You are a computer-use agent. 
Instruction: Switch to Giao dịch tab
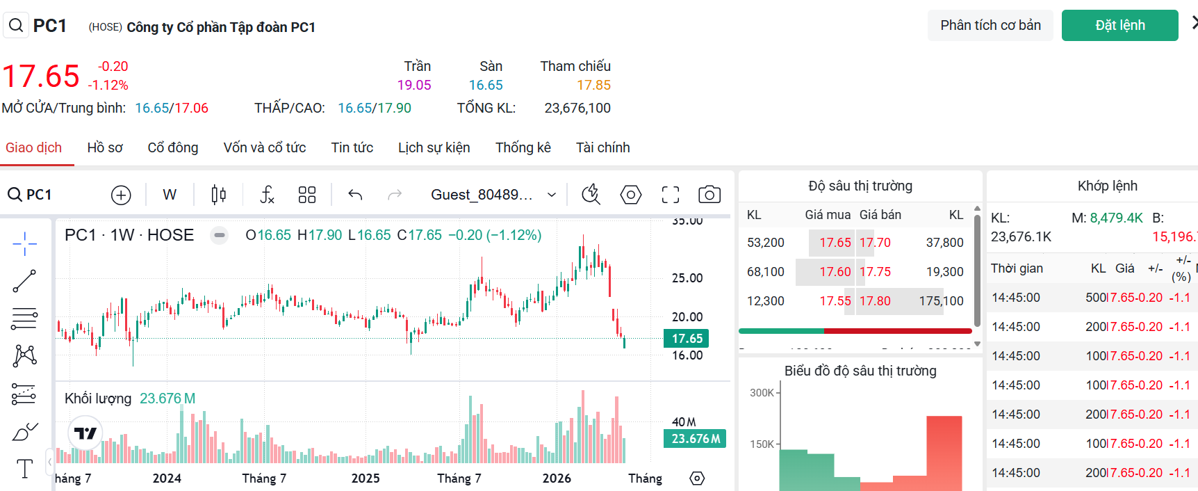34,147
